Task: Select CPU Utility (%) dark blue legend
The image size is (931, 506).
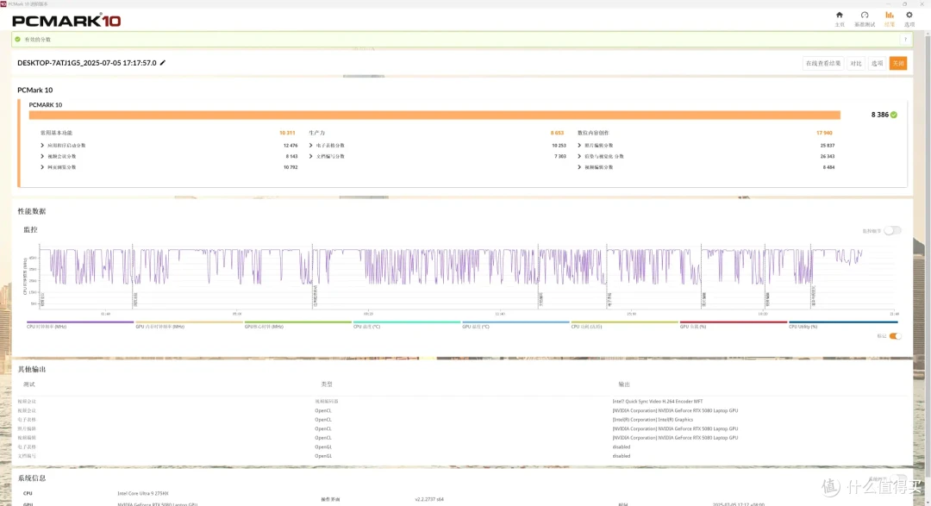Action: [843, 324]
